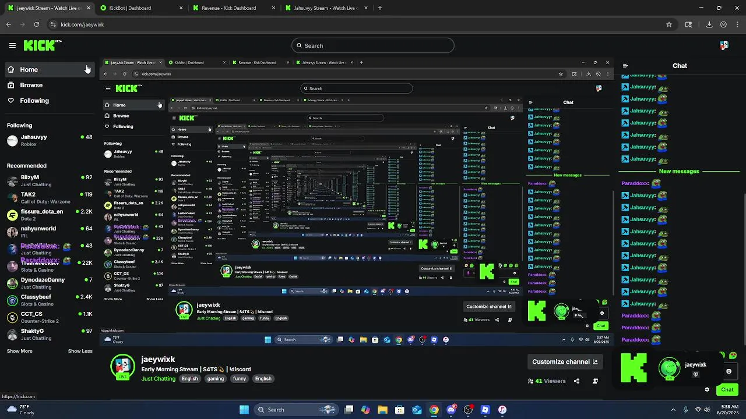Screen dimensions: 746x419
Task: Open File Explorer from taskbar
Action: 383,410
